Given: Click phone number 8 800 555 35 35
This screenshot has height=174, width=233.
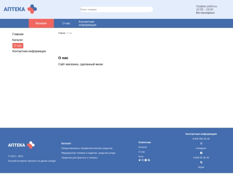Looking at the screenshot, I should pos(201,139).
